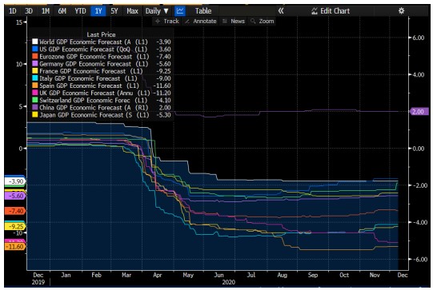Click the cyan Italy GDP legend swatch

click(34, 78)
